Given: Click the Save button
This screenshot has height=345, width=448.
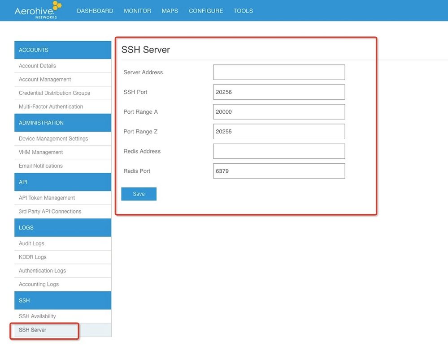Looking at the screenshot, I should pos(139,194).
